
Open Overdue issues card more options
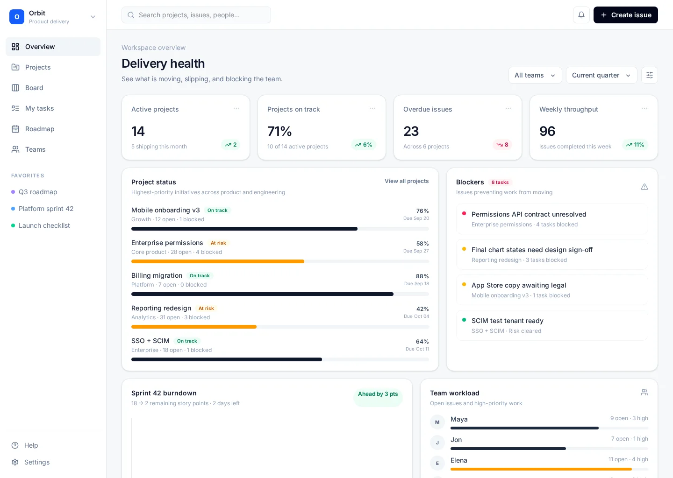[508, 108]
